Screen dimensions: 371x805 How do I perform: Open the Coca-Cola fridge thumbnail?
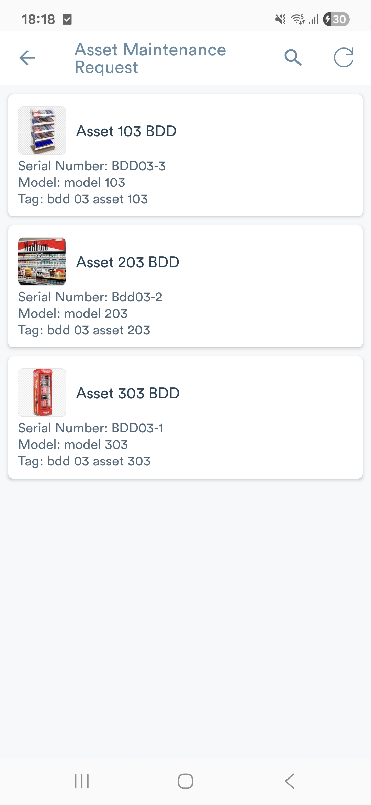click(x=42, y=393)
